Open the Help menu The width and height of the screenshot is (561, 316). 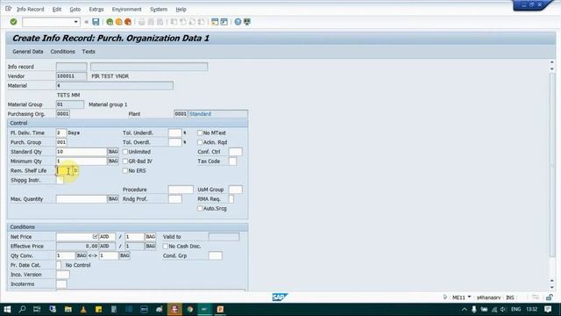181,10
